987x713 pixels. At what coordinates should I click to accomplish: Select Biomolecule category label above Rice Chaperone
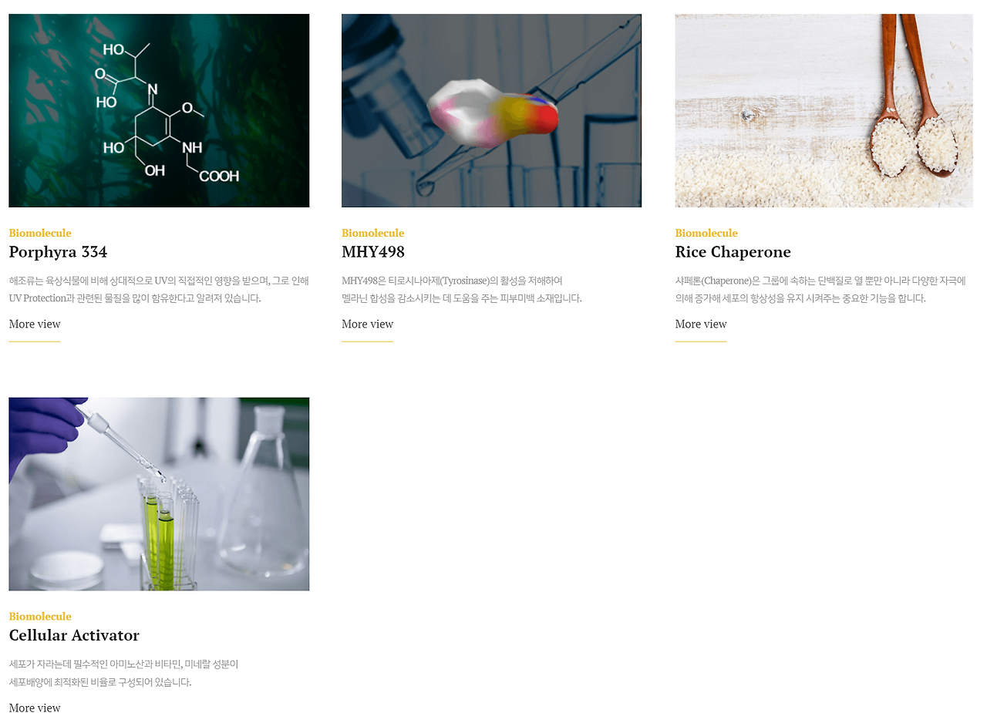pos(706,233)
